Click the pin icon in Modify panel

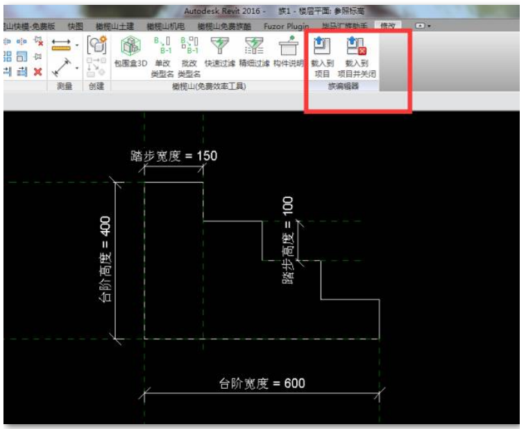pyautogui.click(x=38, y=56)
